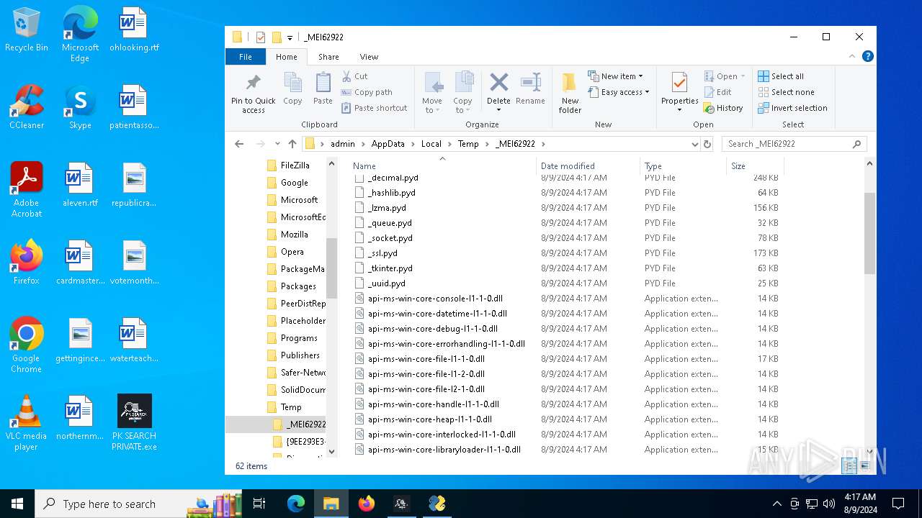Select the Copy path command
The width and height of the screenshot is (922, 518).
367,92
